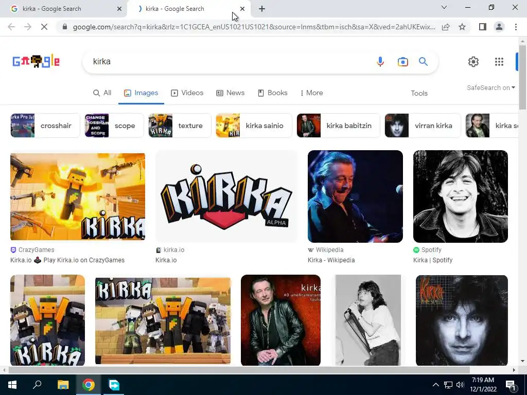Filter by texture suggestion chip
The width and height of the screenshot is (527, 395).
pos(180,125)
